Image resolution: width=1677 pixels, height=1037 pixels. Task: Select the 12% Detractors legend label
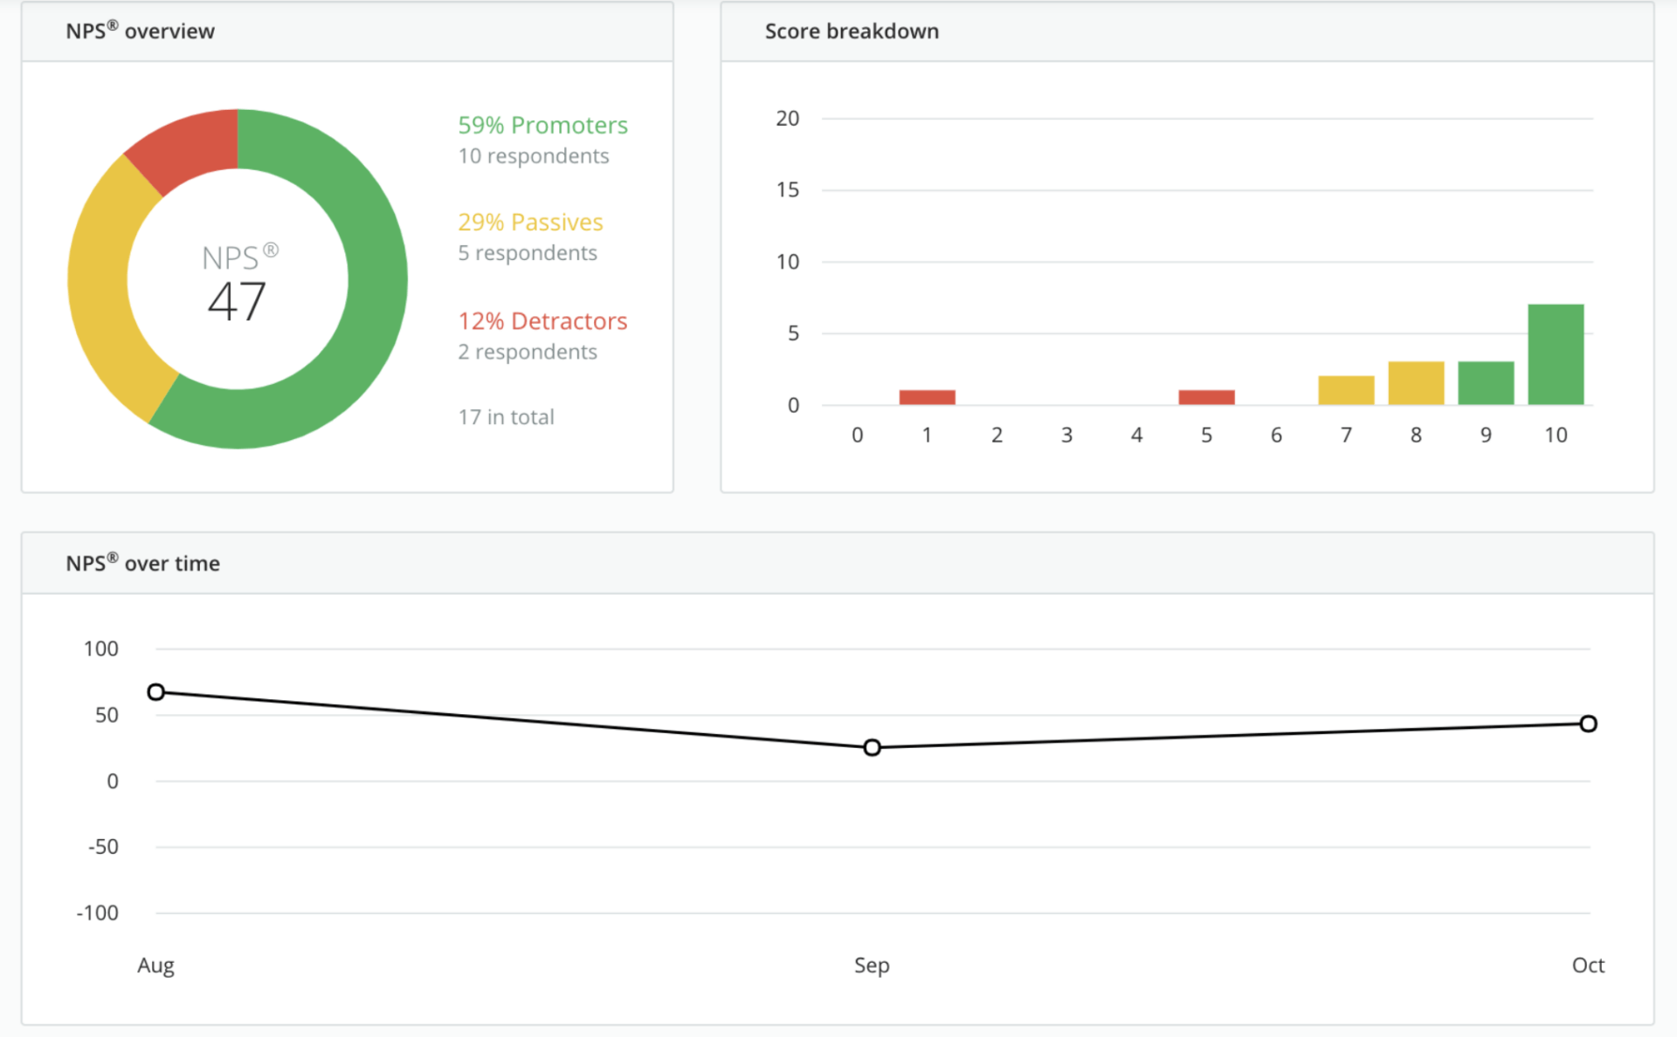(542, 320)
